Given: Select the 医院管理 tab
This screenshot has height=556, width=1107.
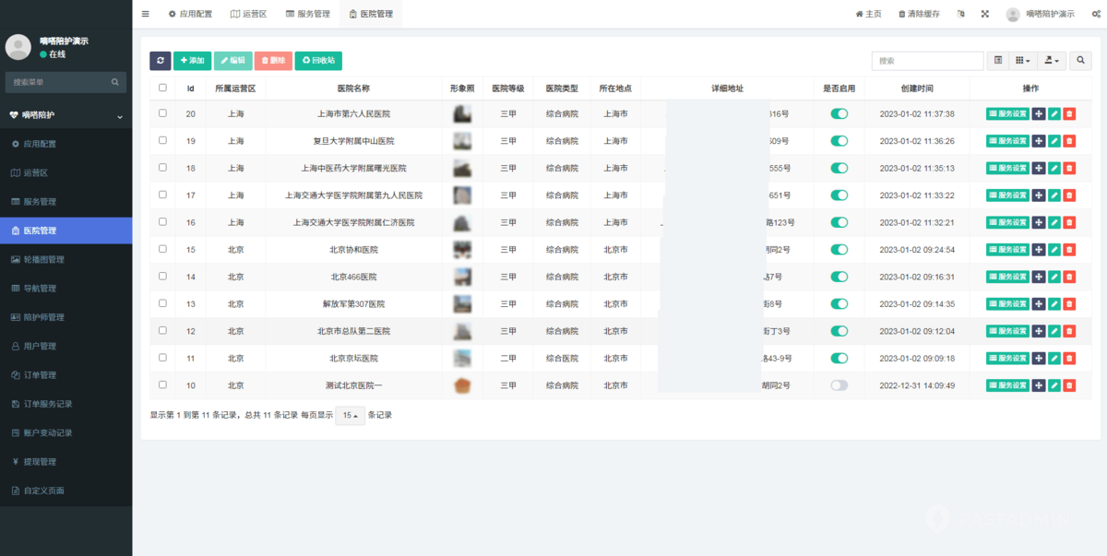Looking at the screenshot, I should (x=371, y=14).
